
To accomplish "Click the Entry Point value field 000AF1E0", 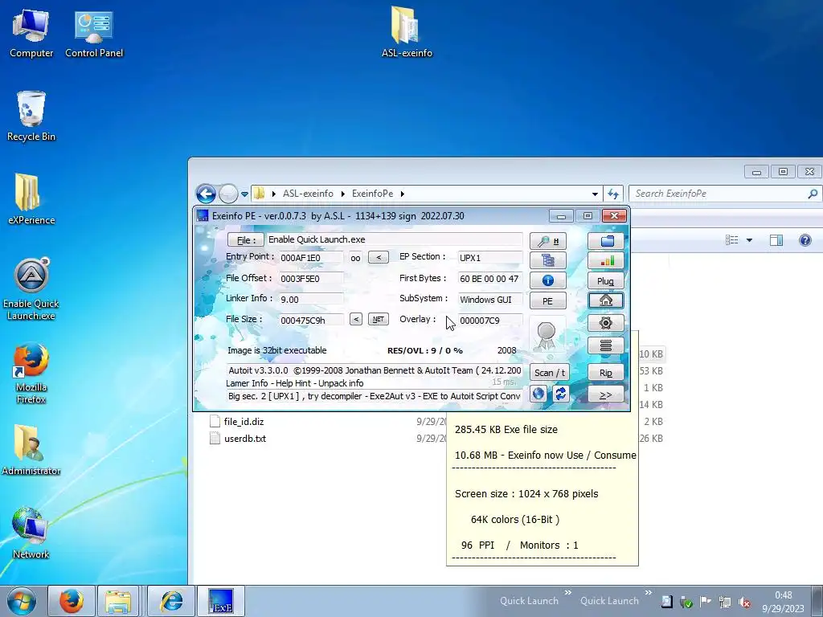I will click(x=311, y=258).
